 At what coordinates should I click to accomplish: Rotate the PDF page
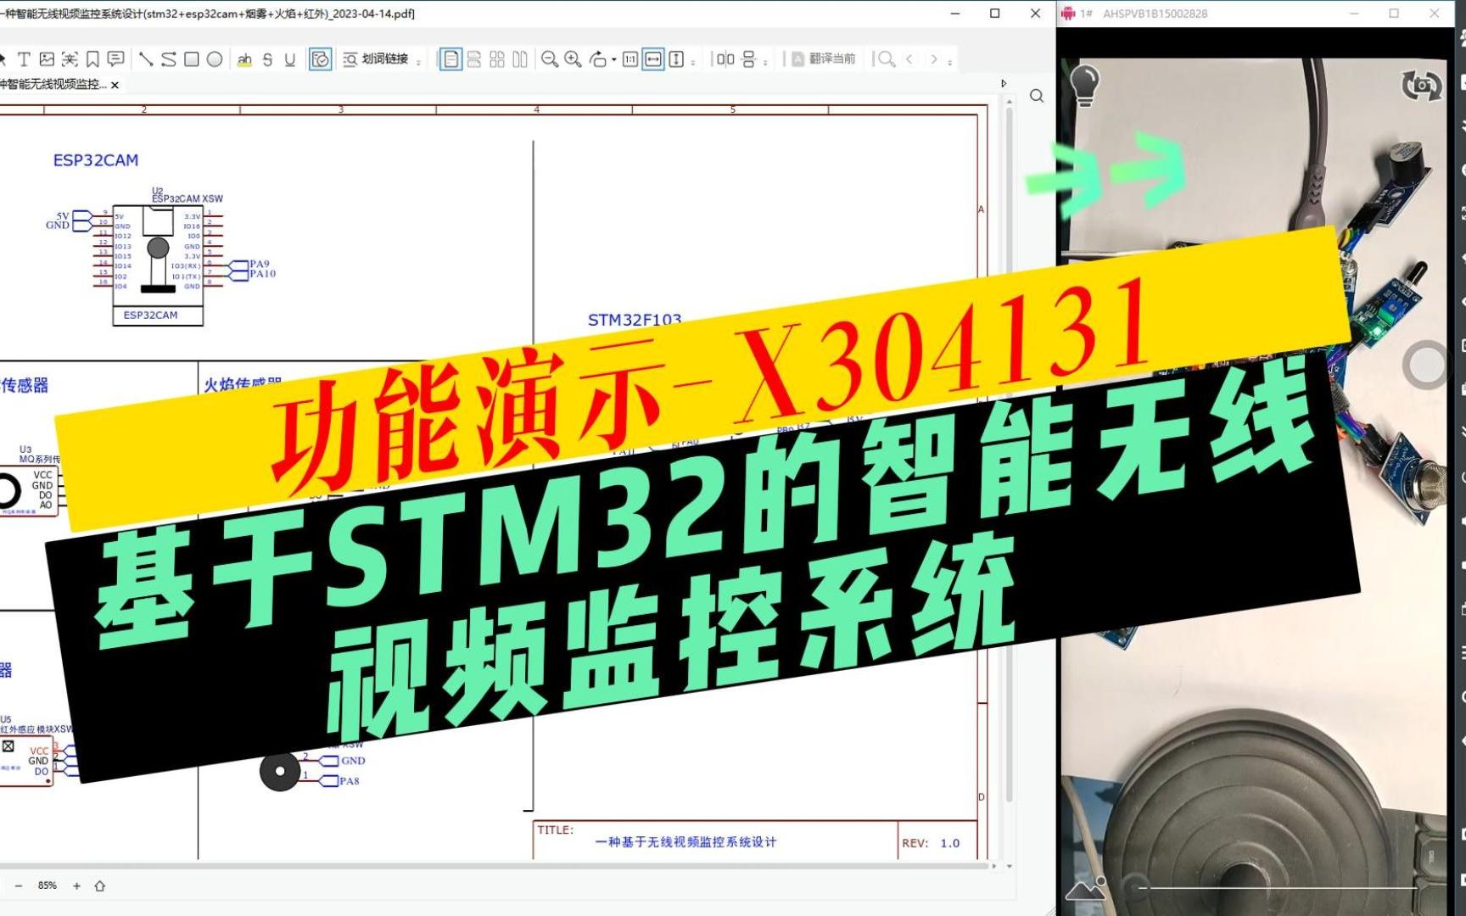pyautogui.click(x=598, y=59)
